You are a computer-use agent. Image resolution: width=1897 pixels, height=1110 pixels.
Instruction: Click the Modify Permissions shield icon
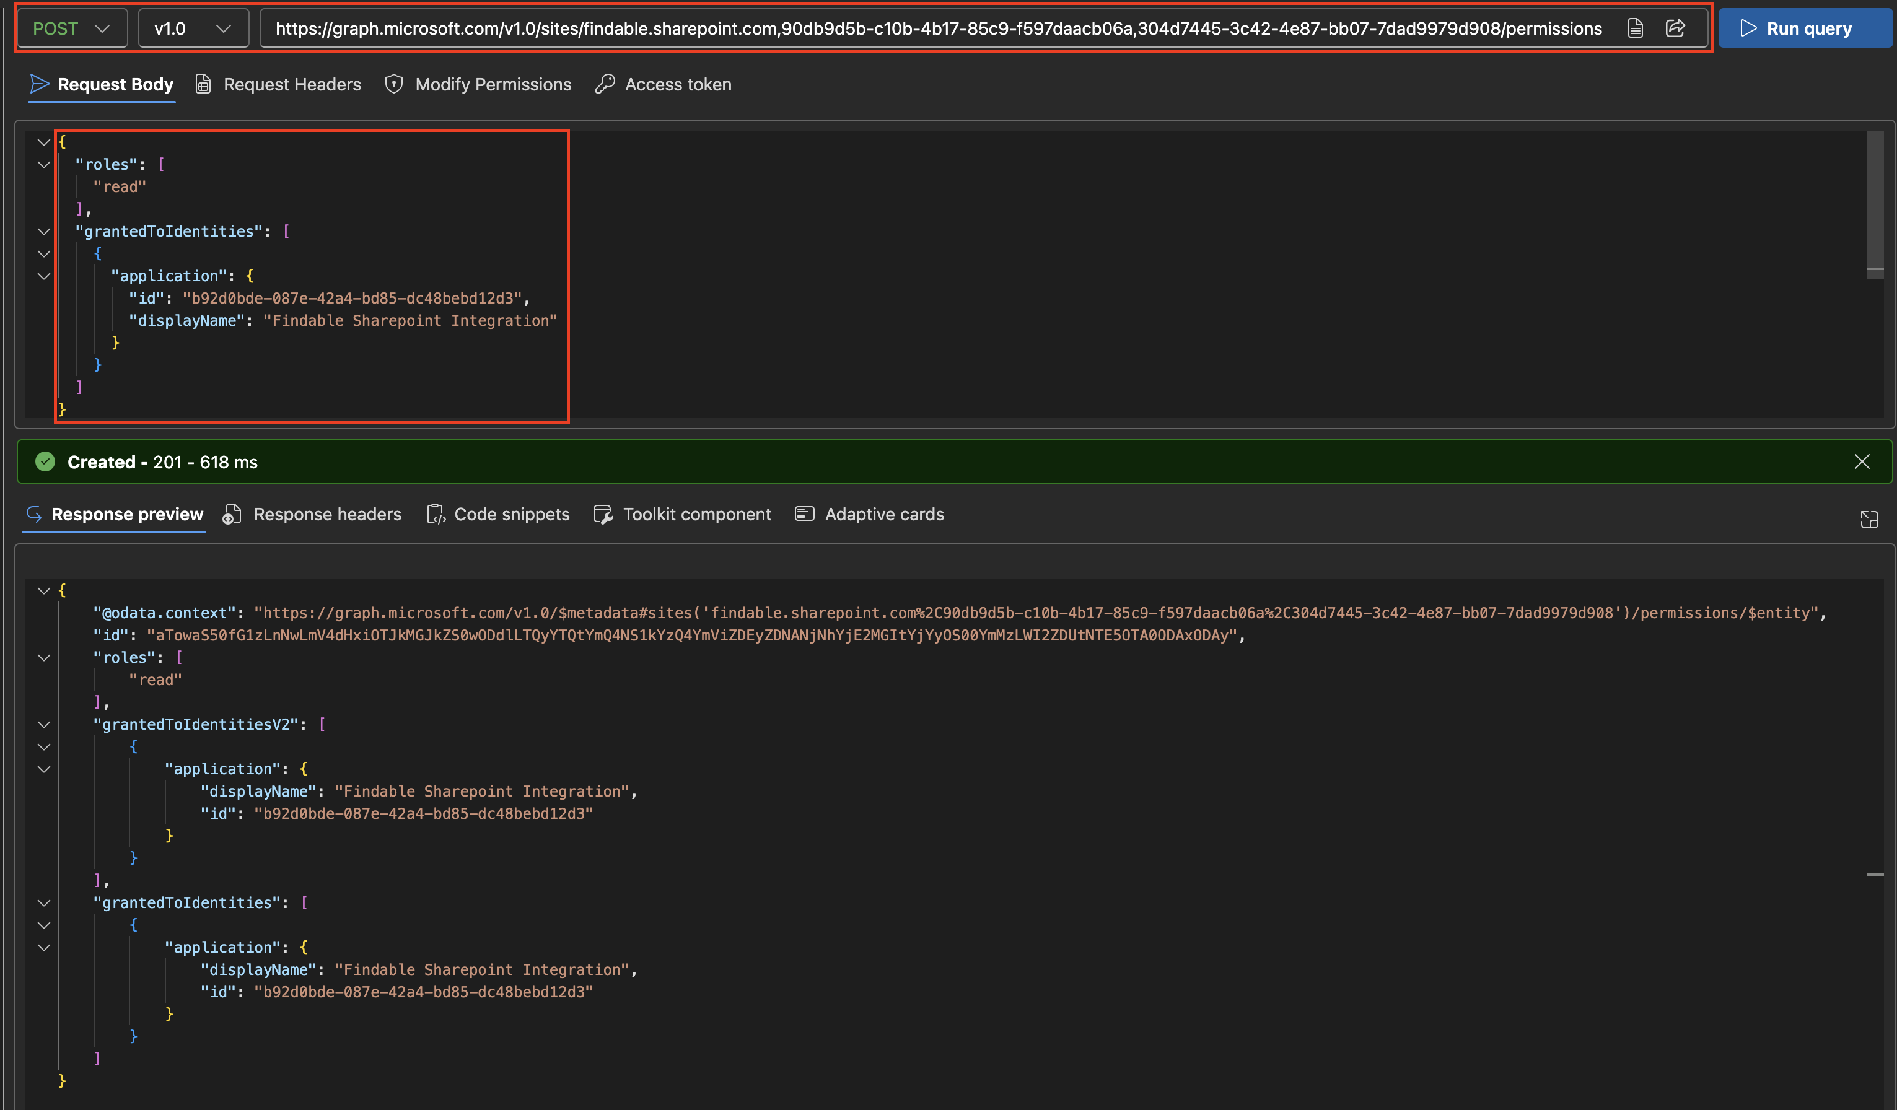(x=393, y=84)
